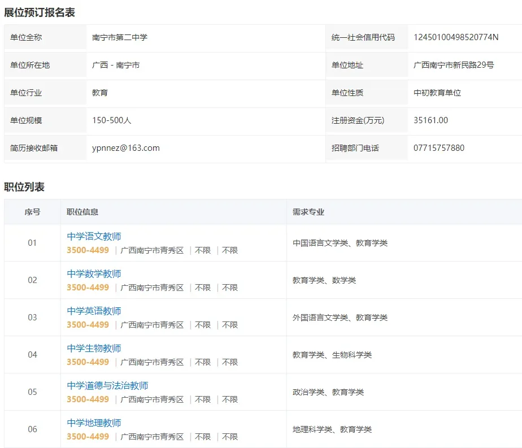The height and width of the screenshot is (448, 522).
Task: Click the 150-500人 scale value
Action: click(x=111, y=120)
